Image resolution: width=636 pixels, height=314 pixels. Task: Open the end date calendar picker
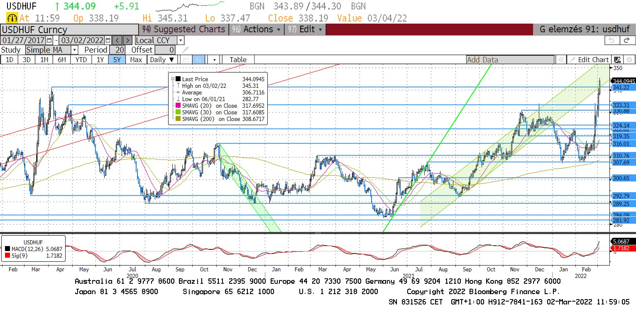(x=108, y=40)
